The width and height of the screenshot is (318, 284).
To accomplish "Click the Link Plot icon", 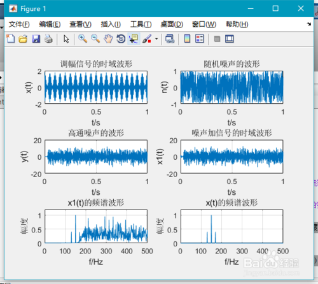I will (x=170, y=39).
